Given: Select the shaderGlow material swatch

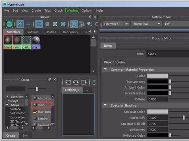Looking at the screenshot, I should click(x=36, y=42).
